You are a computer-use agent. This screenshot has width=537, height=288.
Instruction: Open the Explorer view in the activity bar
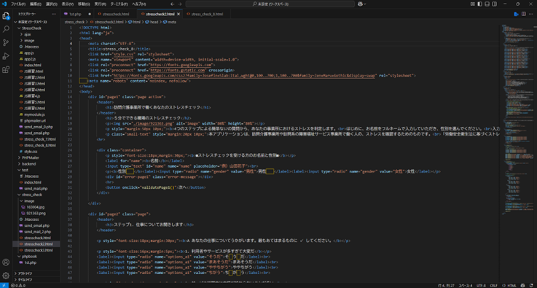6,16
